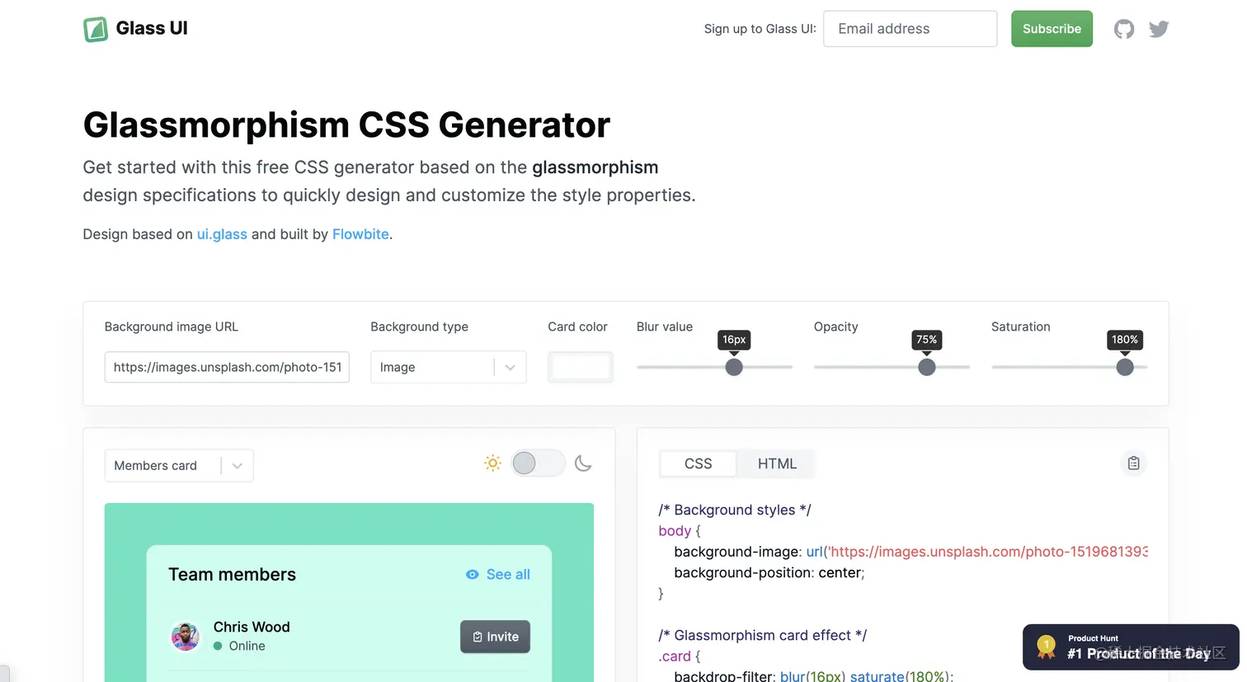Click the Glass UI logo icon
The height and width of the screenshot is (682, 1247).
tap(96, 29)
